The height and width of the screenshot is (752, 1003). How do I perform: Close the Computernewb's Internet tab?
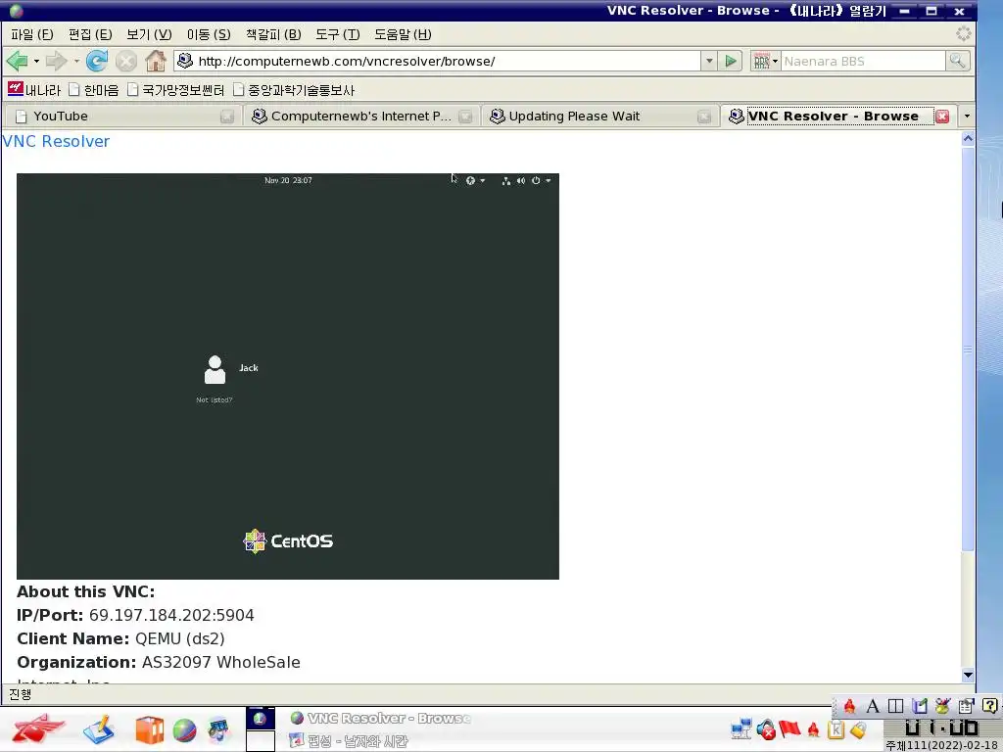coord(465,117)
